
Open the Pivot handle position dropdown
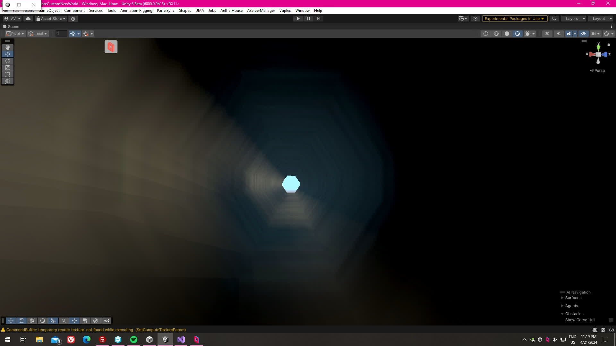[15, 34]
